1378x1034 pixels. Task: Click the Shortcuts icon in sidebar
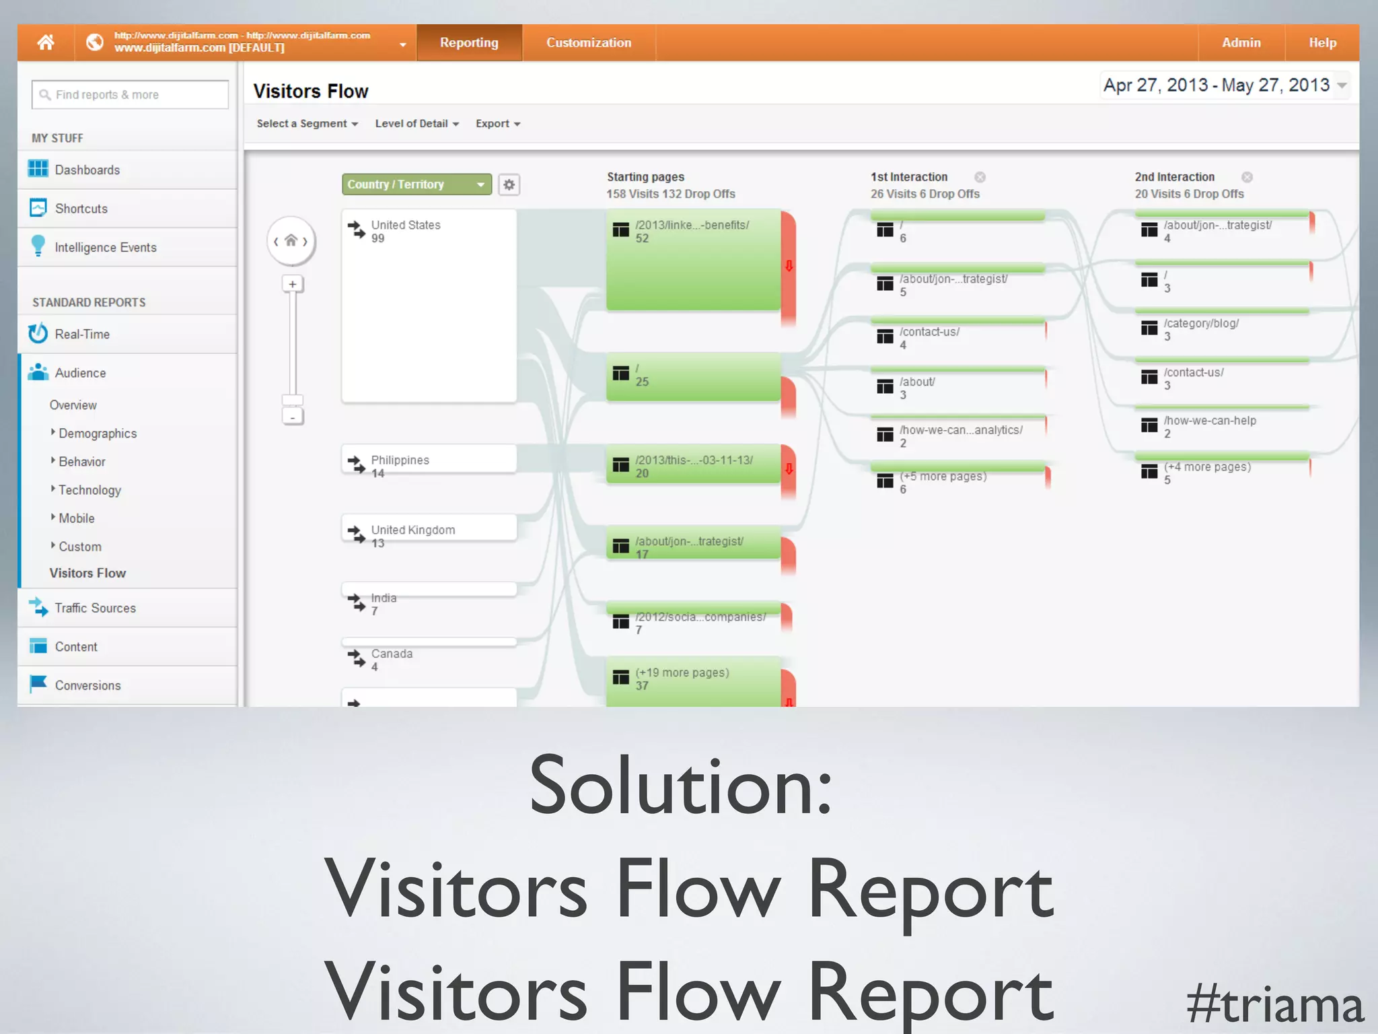(x=38, y=207)
